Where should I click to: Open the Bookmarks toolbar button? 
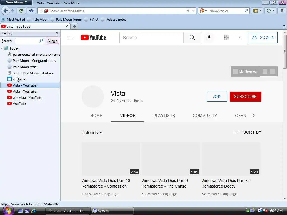[x=257, y=11]
